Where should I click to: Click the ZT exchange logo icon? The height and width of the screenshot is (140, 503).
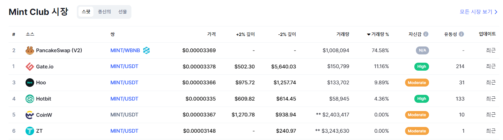click(x=30, y=131)
